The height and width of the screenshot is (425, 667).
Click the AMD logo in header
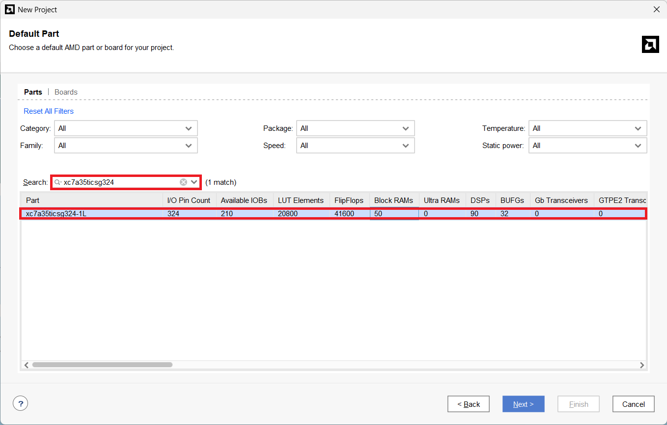650,44
